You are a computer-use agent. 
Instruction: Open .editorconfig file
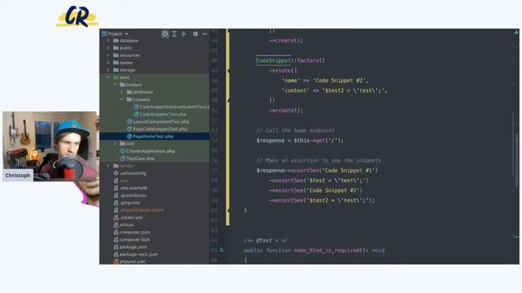pos(130,173)
